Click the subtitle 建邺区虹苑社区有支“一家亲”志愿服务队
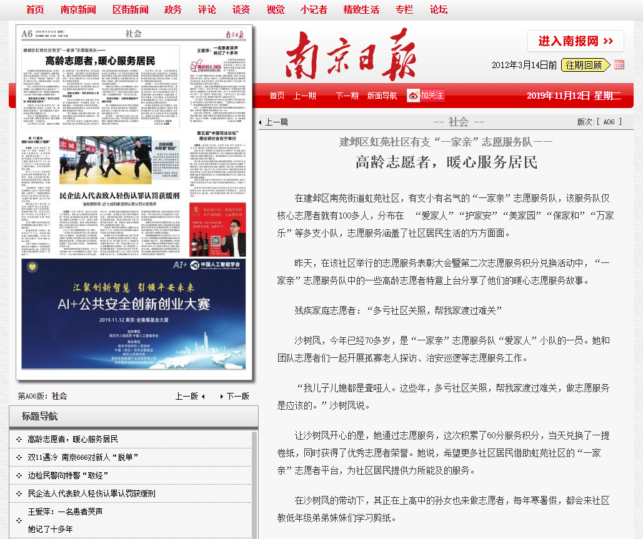This screenshot has width=643, height=539. point(446,142)
